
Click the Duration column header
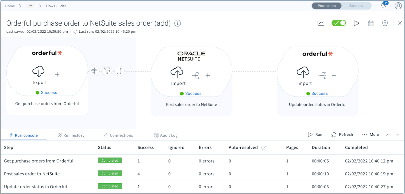(x=321, y=148)
